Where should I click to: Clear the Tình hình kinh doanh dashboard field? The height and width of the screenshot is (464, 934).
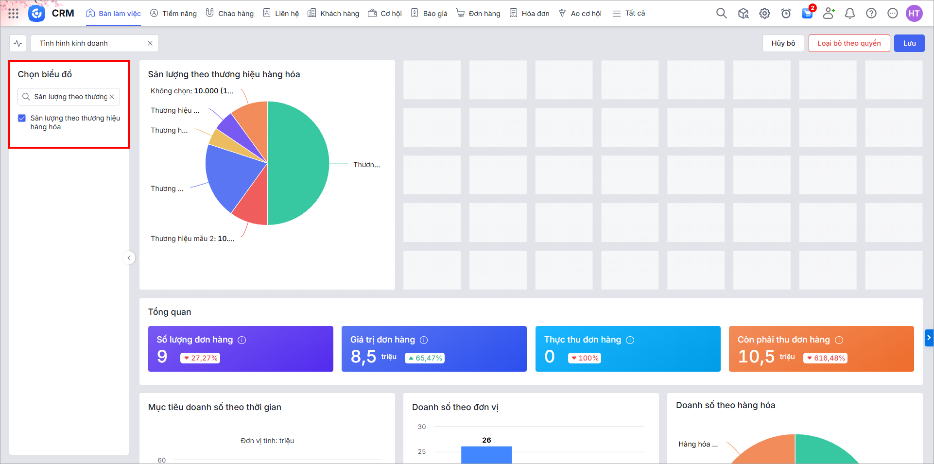[150, 43]
